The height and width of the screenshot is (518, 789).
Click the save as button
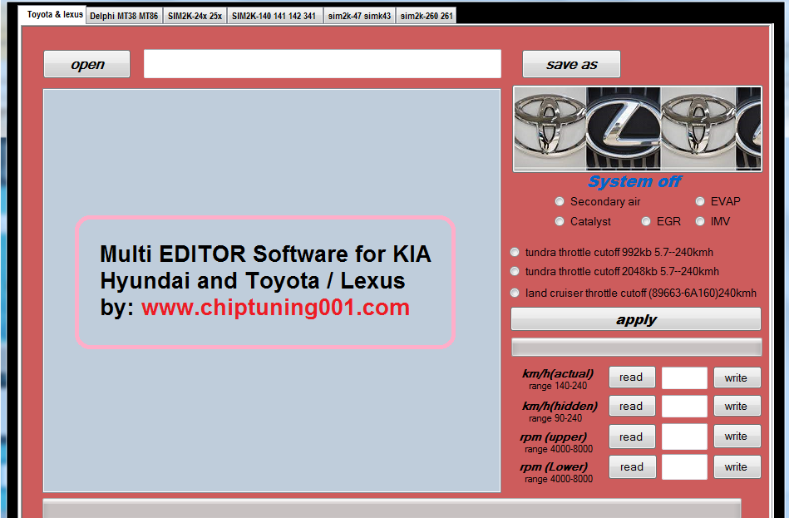571,64
